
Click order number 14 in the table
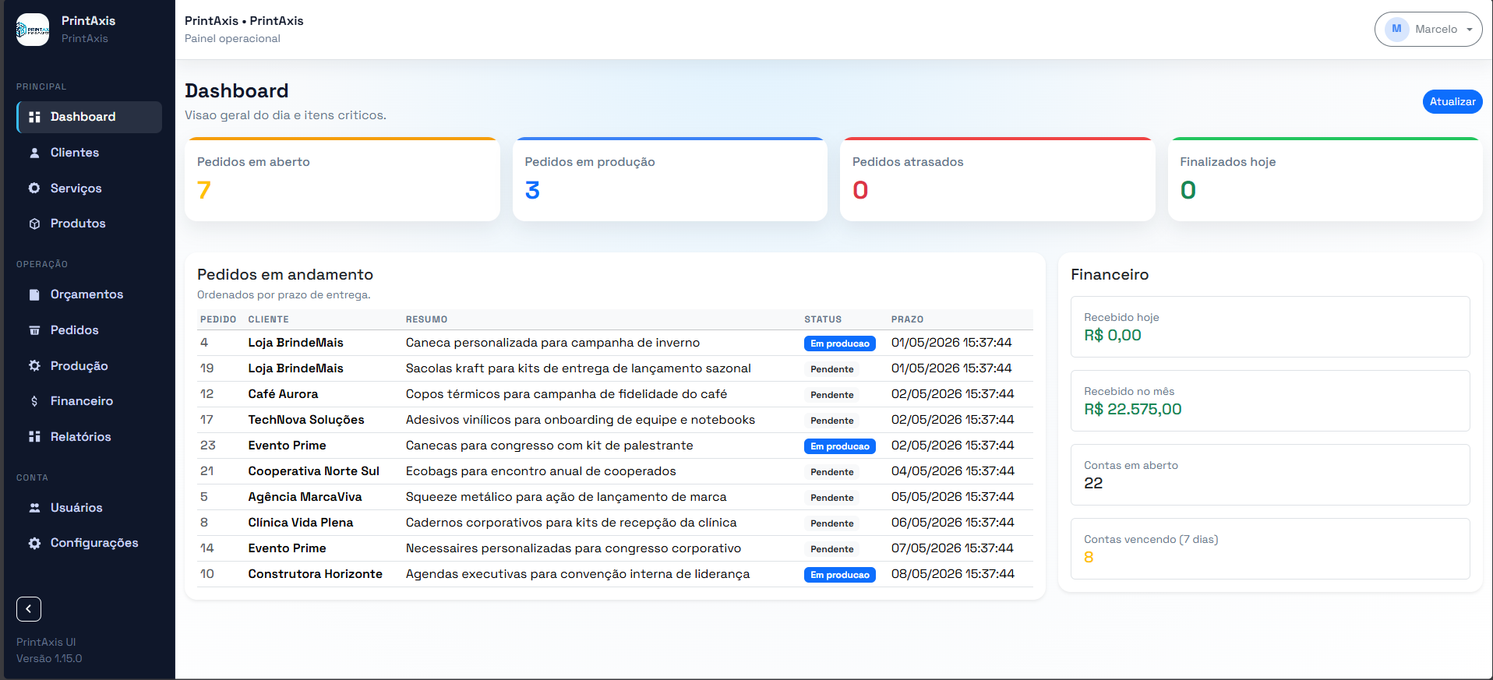click(207, 548)
